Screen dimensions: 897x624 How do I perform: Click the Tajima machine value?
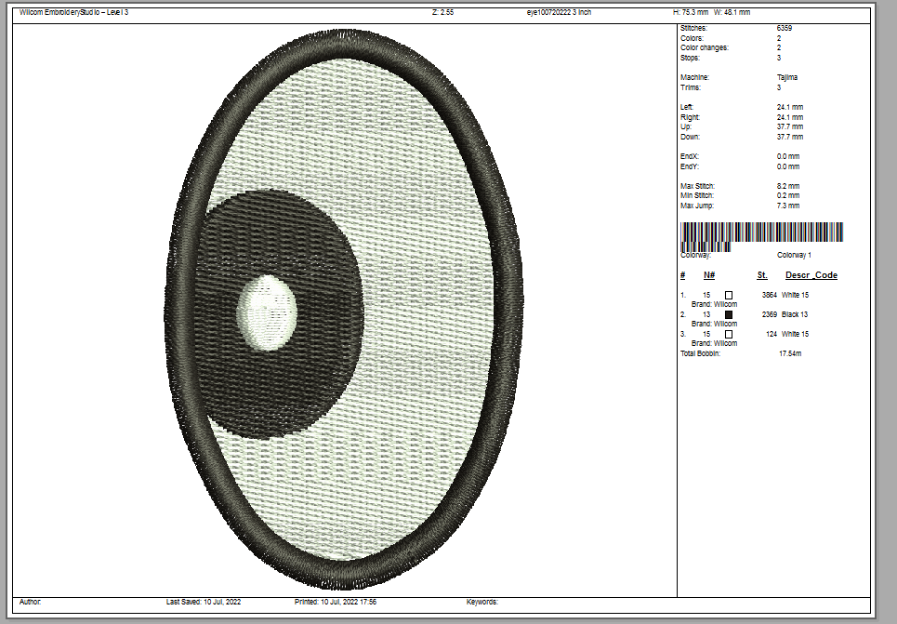point(787,77)
